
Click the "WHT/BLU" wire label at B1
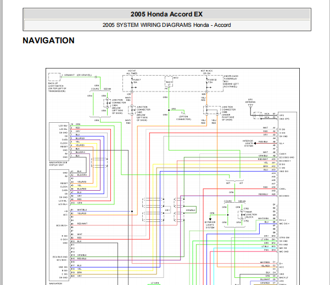pos(82,210)
